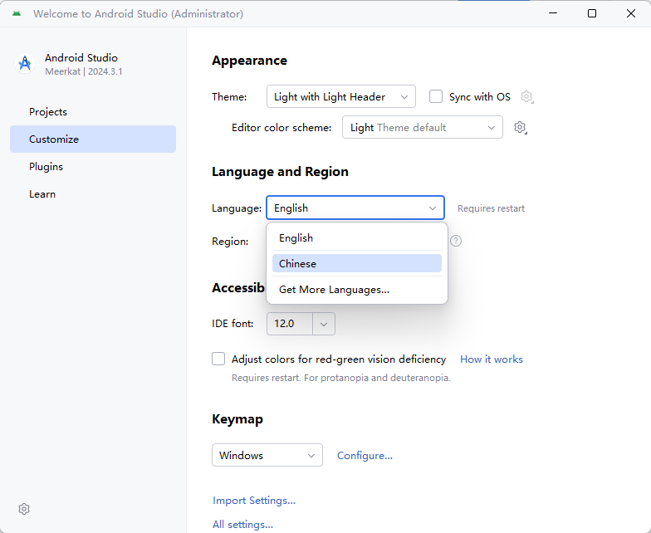Open the Keymap Windows dropdown
This screenshot has width=651, height=533.
(x=267, y=455)
